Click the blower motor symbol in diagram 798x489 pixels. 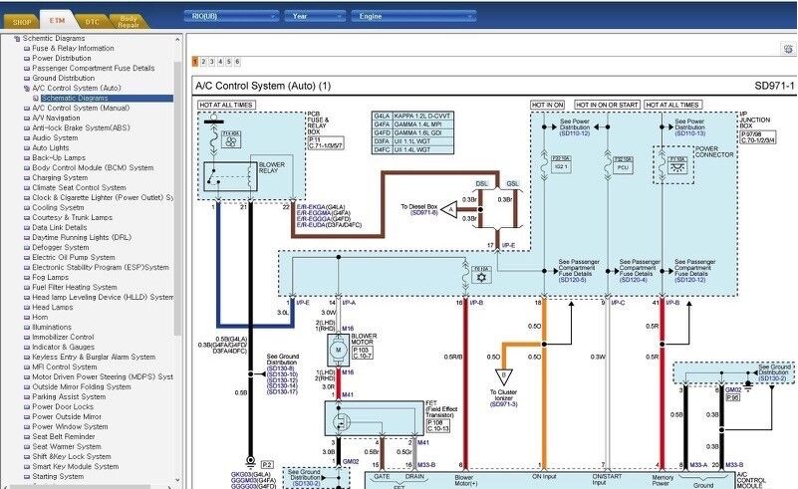pos(337,350)
